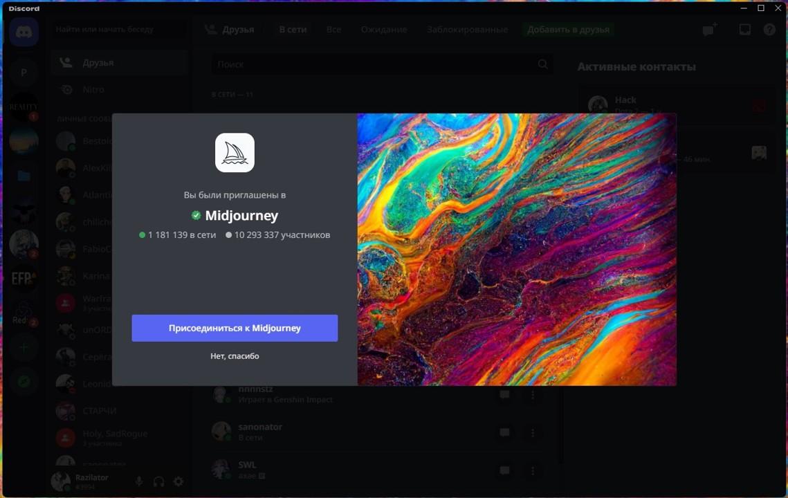Open the server with letter P icon
788x498 pixels.
(24, 73)
